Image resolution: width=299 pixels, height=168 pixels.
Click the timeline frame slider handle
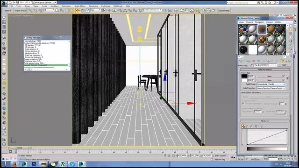coord(19,148)
